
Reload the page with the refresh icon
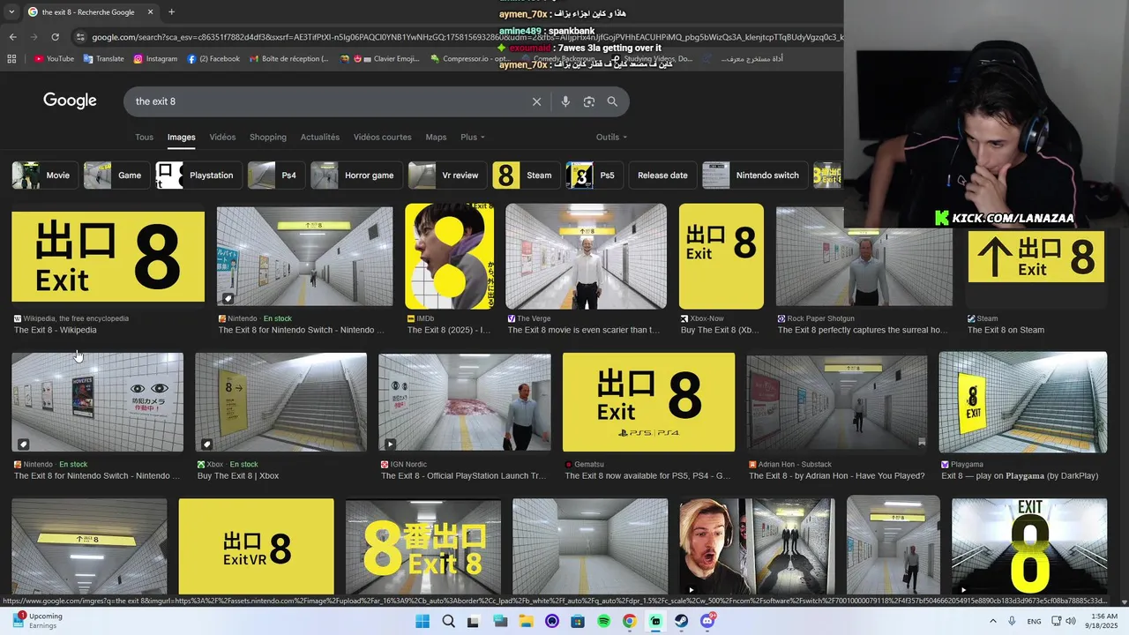pyautogui.click(x=55, y=37)
